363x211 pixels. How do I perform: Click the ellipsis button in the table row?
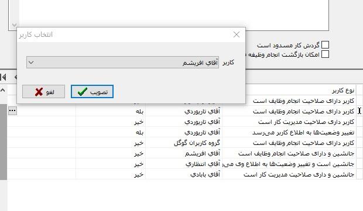[12, 110]
